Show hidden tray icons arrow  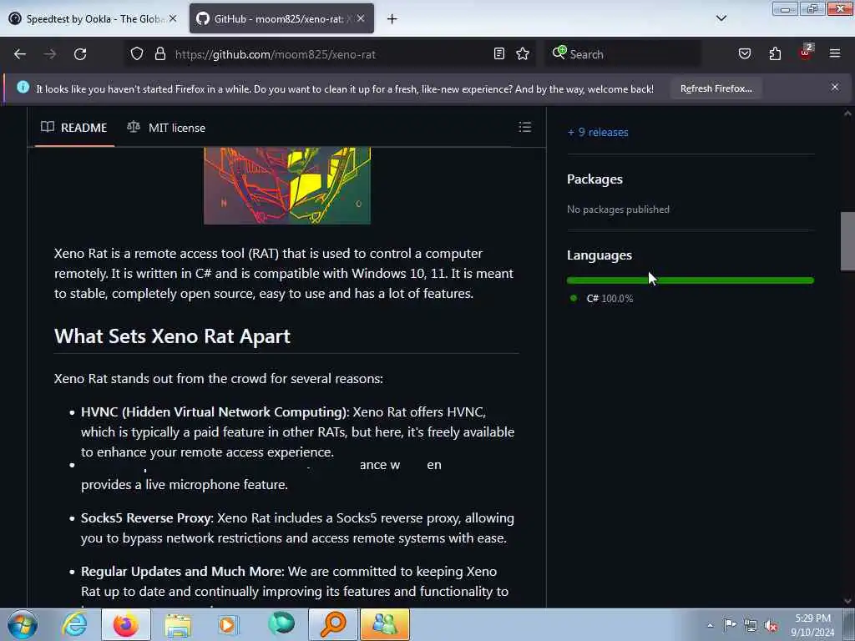710,625
